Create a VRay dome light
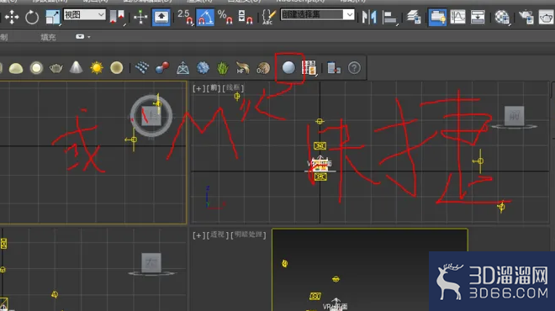Viewport: 555px width, 311px height. [x=16, y=68]
